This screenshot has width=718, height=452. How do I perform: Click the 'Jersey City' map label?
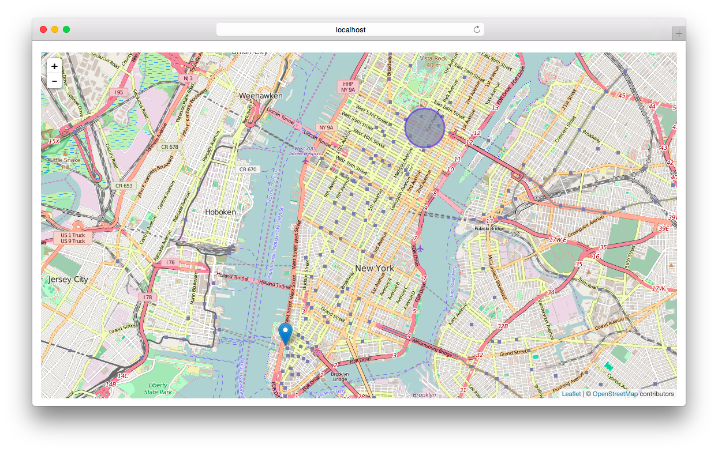click(x=68, y=279)
